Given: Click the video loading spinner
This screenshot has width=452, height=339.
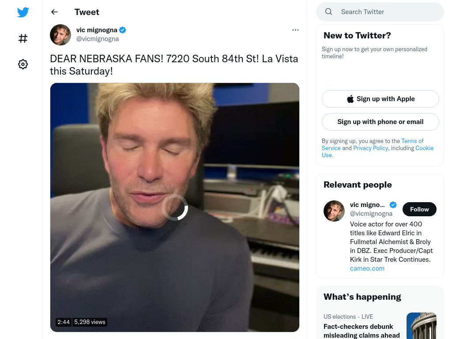Looking at the screenshot, I should [175, 207].
